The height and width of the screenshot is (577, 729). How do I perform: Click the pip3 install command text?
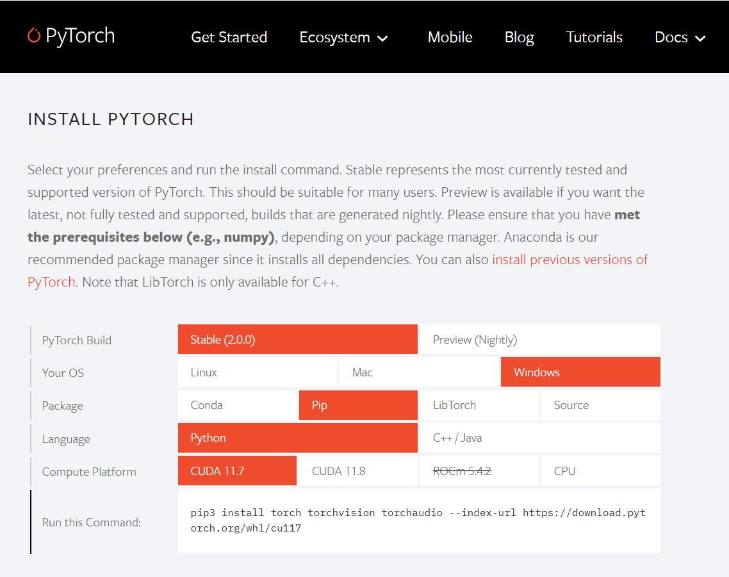(418, 520)
